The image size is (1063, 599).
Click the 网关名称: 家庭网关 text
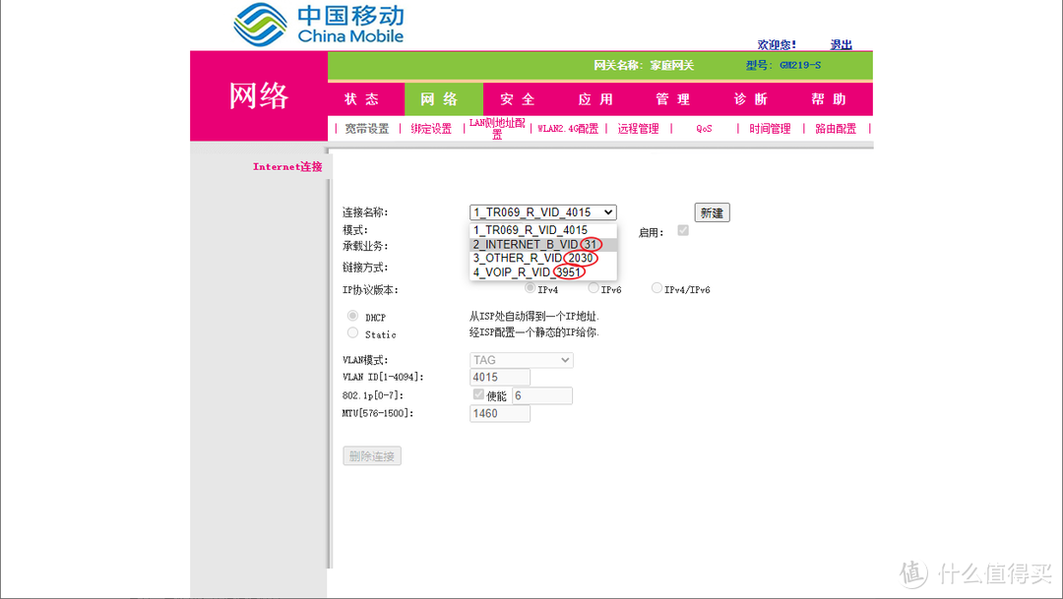pyautogui.click(x=644, y=66)
